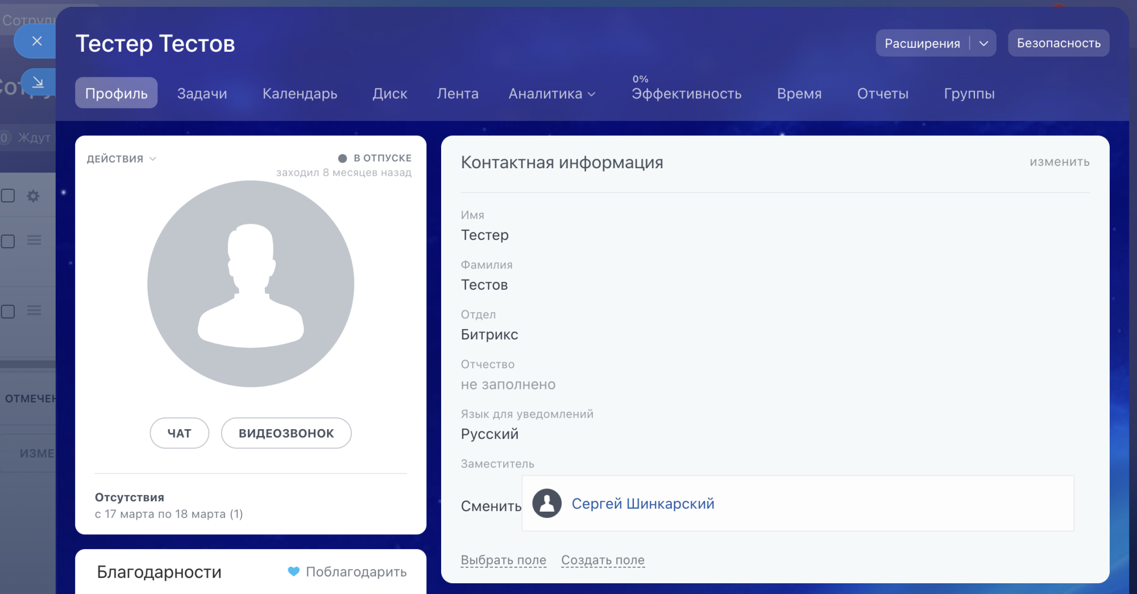Click the Расширения button

coord(922,43)
